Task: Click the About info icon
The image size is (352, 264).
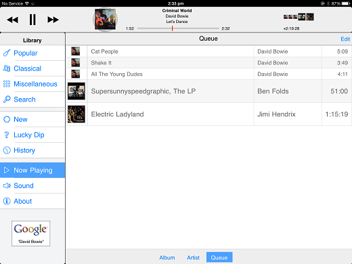Action: coord(7,201)
